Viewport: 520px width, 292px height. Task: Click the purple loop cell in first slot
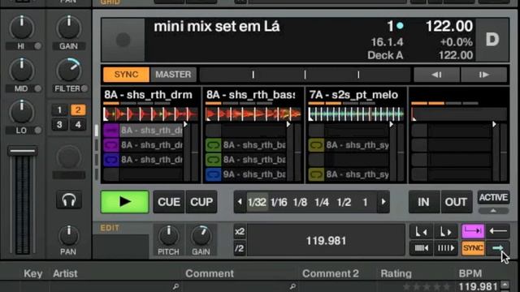coord(110,144)
